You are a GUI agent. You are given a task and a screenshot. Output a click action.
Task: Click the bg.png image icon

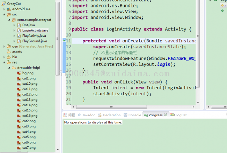[19, 73]
